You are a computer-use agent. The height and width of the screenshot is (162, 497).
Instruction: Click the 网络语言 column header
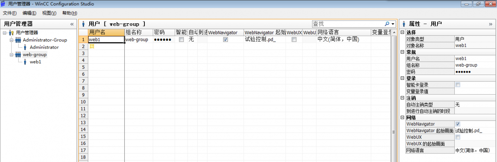coord(344,33)
